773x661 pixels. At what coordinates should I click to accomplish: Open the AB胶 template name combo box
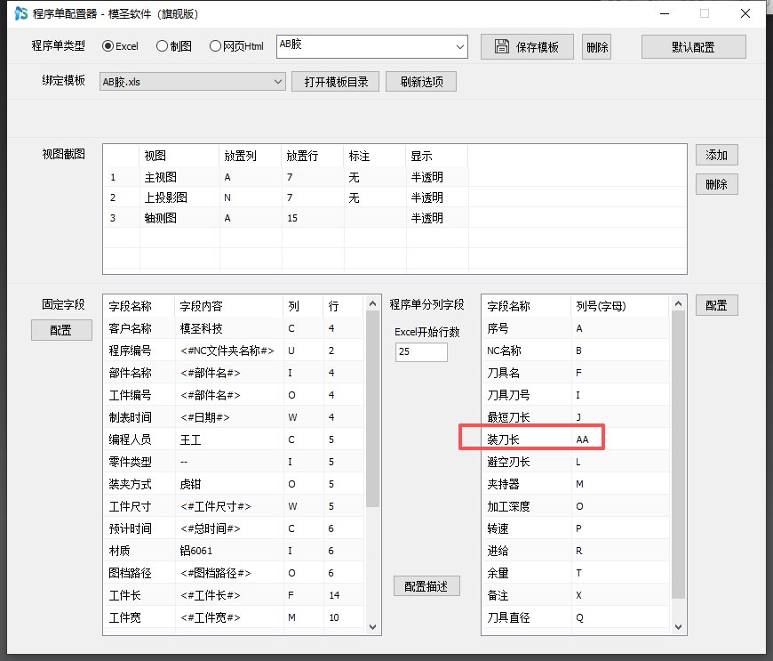click(x=371, y=47)
